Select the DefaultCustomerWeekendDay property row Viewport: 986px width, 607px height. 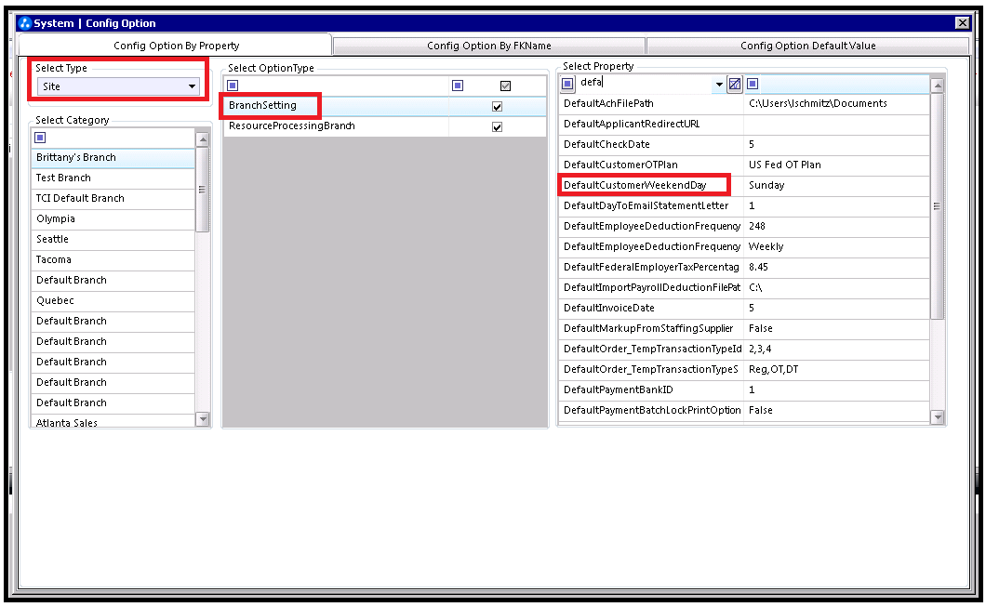pos(635,185)
